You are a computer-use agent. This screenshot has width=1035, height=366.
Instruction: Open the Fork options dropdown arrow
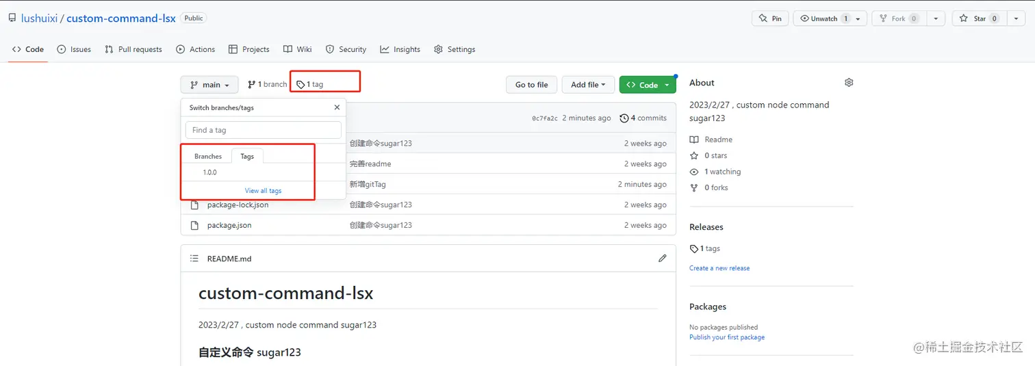(937, 18)
